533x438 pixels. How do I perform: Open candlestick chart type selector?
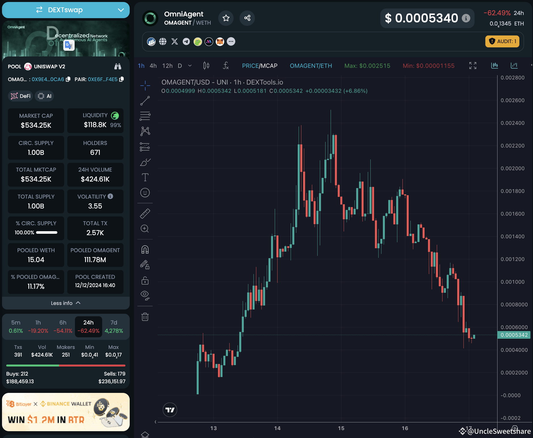(x=206, y=66)
